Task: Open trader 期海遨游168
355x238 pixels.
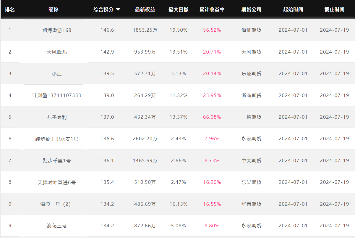Action: point(57,30)
